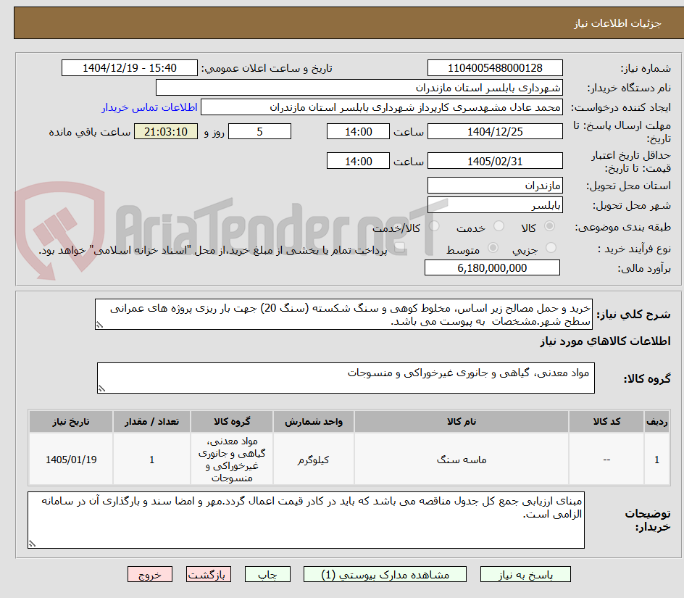The width and height of the screenshot is (684, 598).
Task: Select the جزیی purchase type radio
Action: pos(551,247)
